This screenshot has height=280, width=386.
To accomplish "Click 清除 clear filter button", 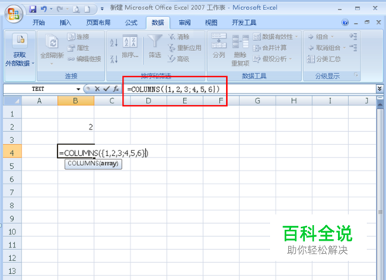I will (x=179, y=37).
